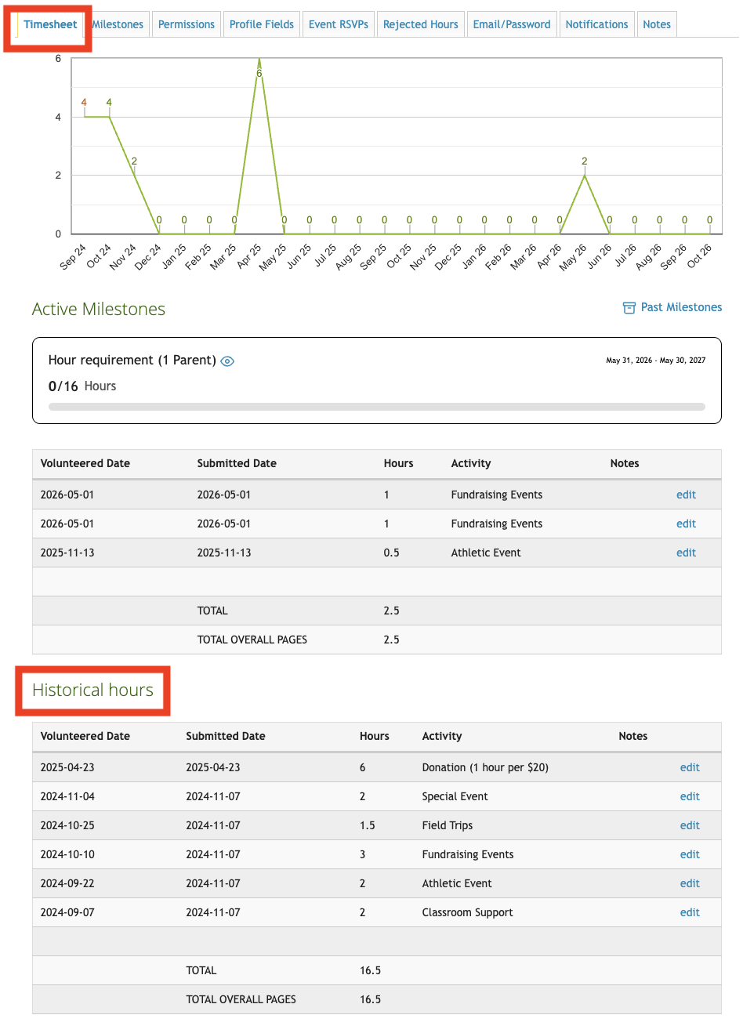The width and height of the screenshot is (743, 1033).
Task: Click the 0.5 hours cell for 2025-11-13
Action: (392, 553)
